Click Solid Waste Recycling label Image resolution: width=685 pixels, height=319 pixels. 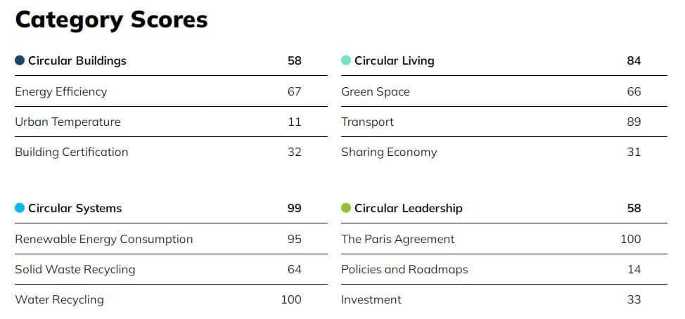75,269
